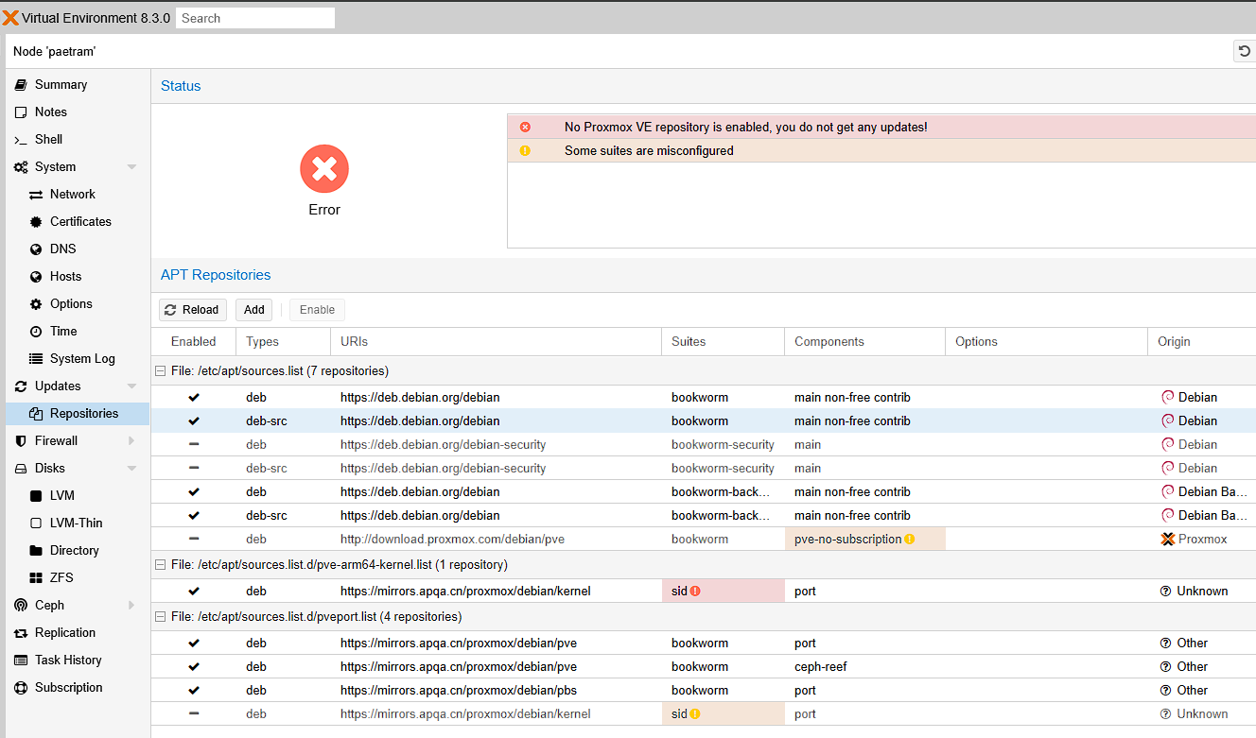Click the red error icon beside 'No Proxmox VE repository'
Screen dimensions: 1256x738
[525, 127]
